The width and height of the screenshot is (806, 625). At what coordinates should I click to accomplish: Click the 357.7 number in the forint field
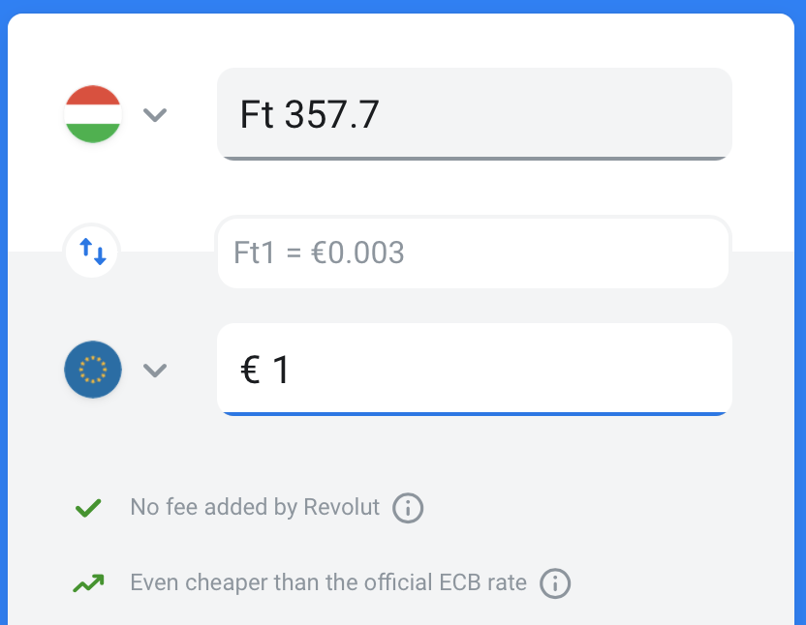tap(332, 115)
